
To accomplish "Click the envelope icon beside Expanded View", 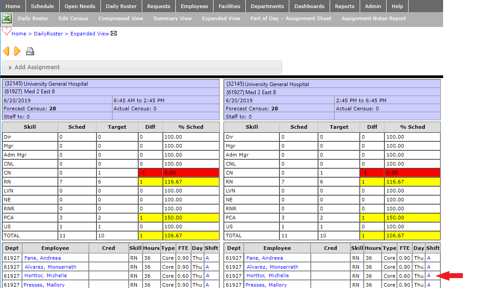I will 114,34.
